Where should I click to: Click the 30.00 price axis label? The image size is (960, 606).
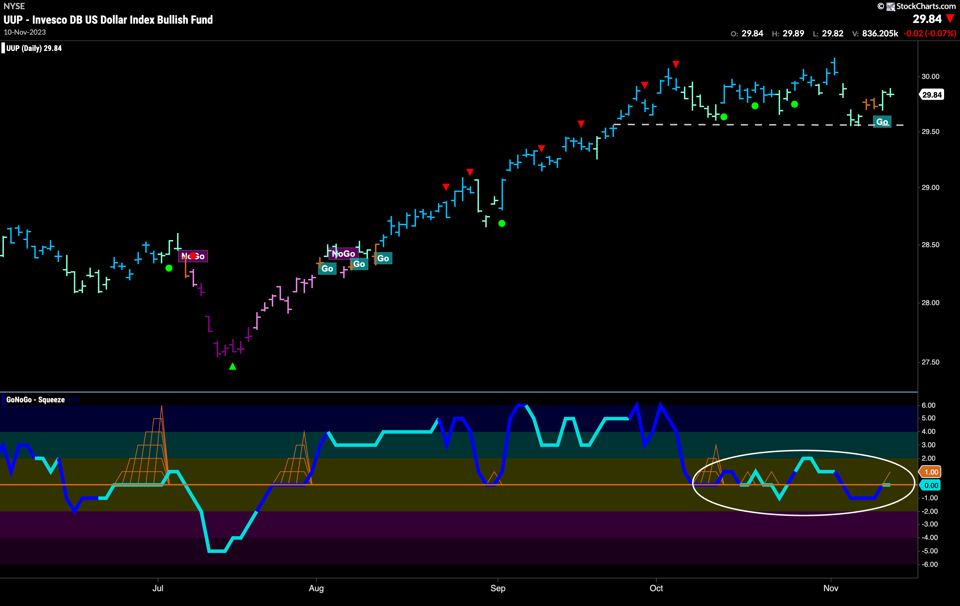pos(931,77)
